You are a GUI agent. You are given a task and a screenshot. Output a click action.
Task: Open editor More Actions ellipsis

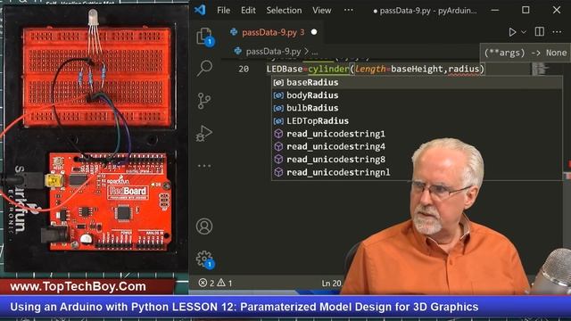click(557, 32)
